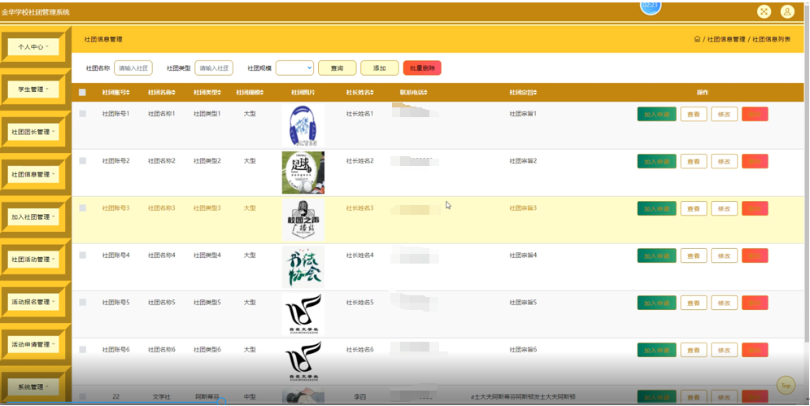Image resolution: width=810 pixels, height=406 pixels.
Task: Click the fullscreen toggle icon in header
Action: (x=764, y=11)
